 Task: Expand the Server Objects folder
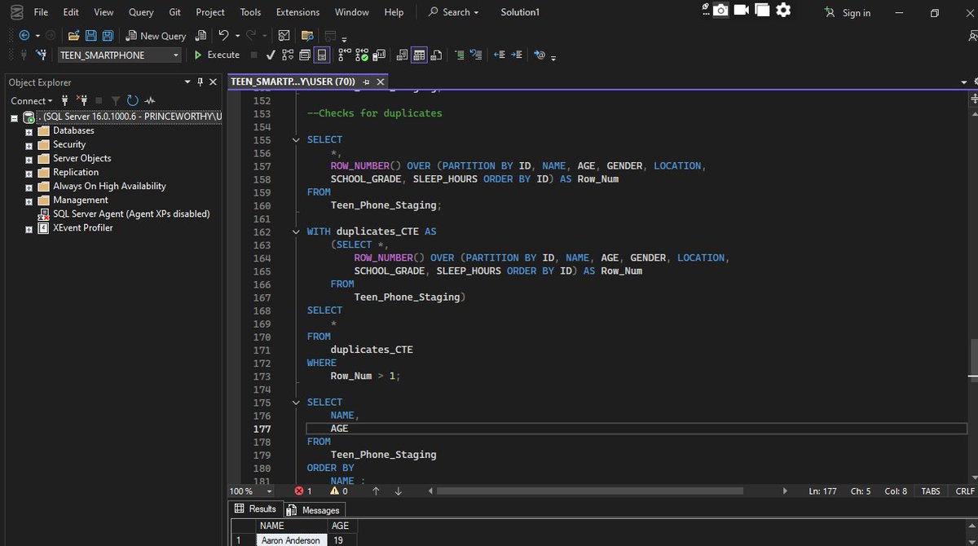29,159
